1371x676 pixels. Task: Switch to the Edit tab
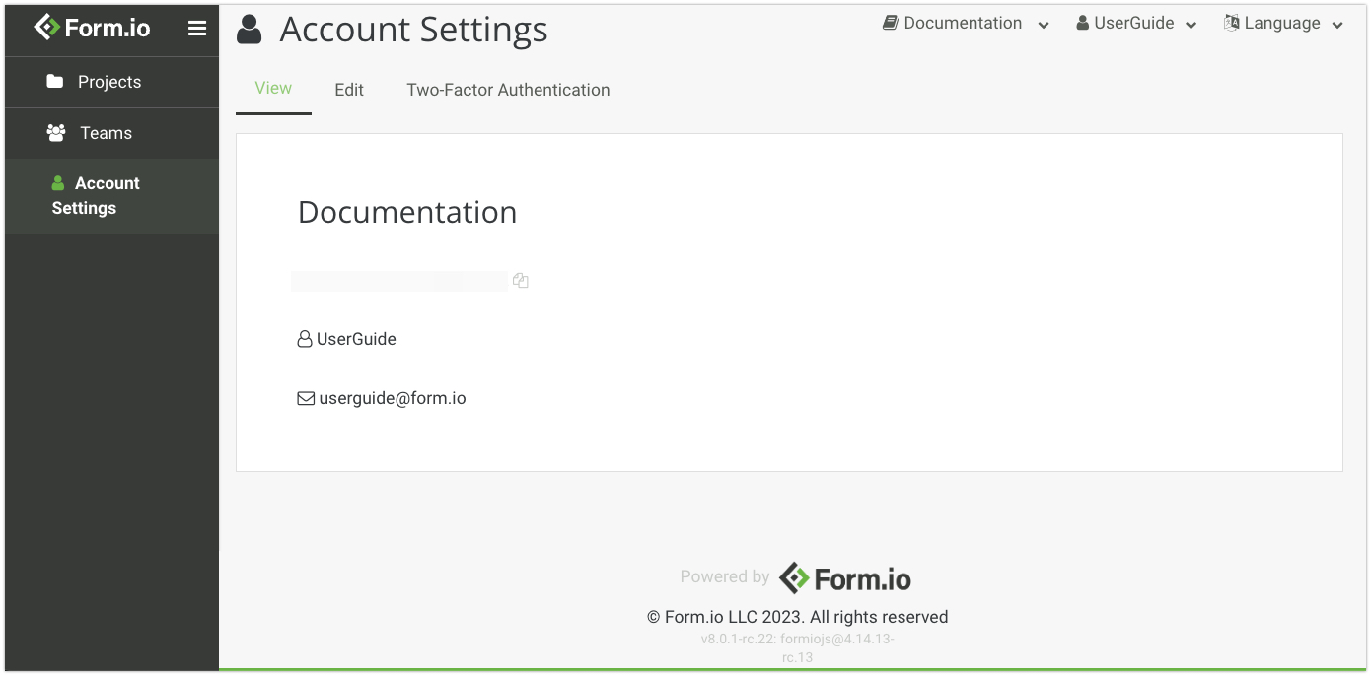point(349,90)
